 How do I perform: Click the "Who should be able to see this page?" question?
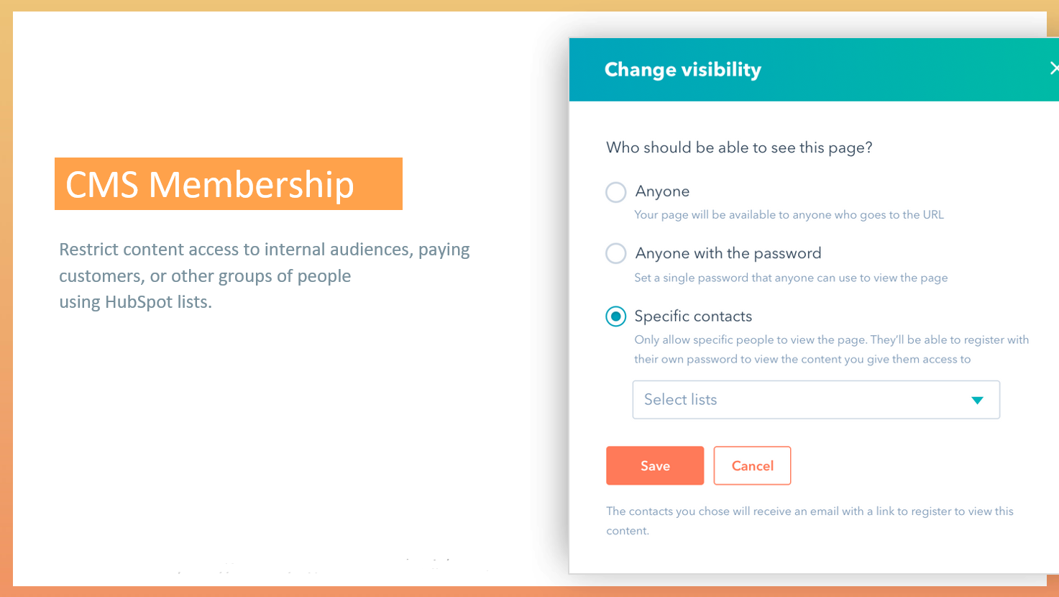click(739, 148)
